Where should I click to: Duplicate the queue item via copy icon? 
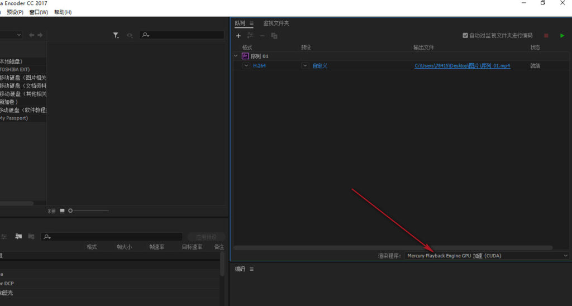tap(274, 36)
